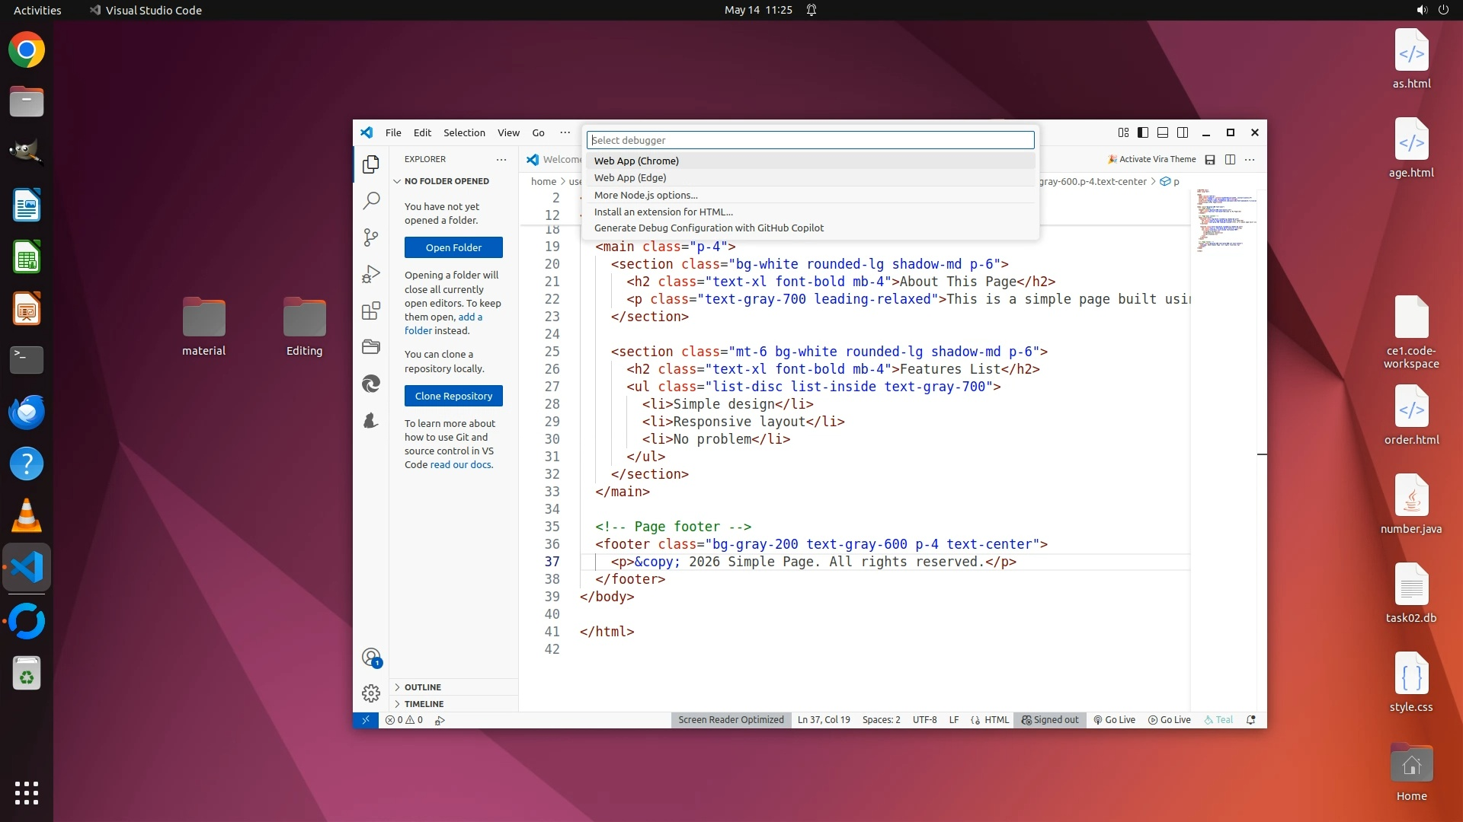Toggle the Secondary Side Bar layout button
The height and width of the screenshot is (822, 1463).
point(1183,132)
